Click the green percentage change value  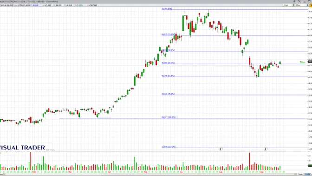[79, 5]
